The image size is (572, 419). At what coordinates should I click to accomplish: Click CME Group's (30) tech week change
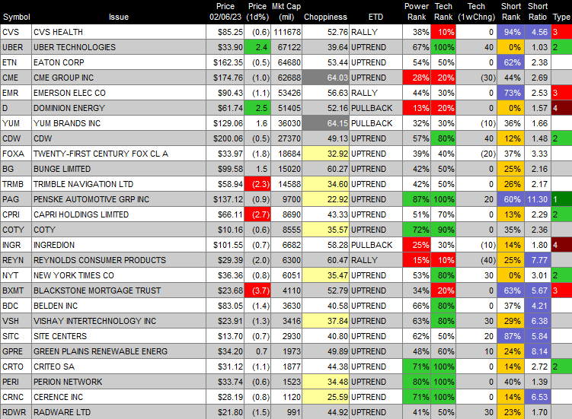click(477, 78)
